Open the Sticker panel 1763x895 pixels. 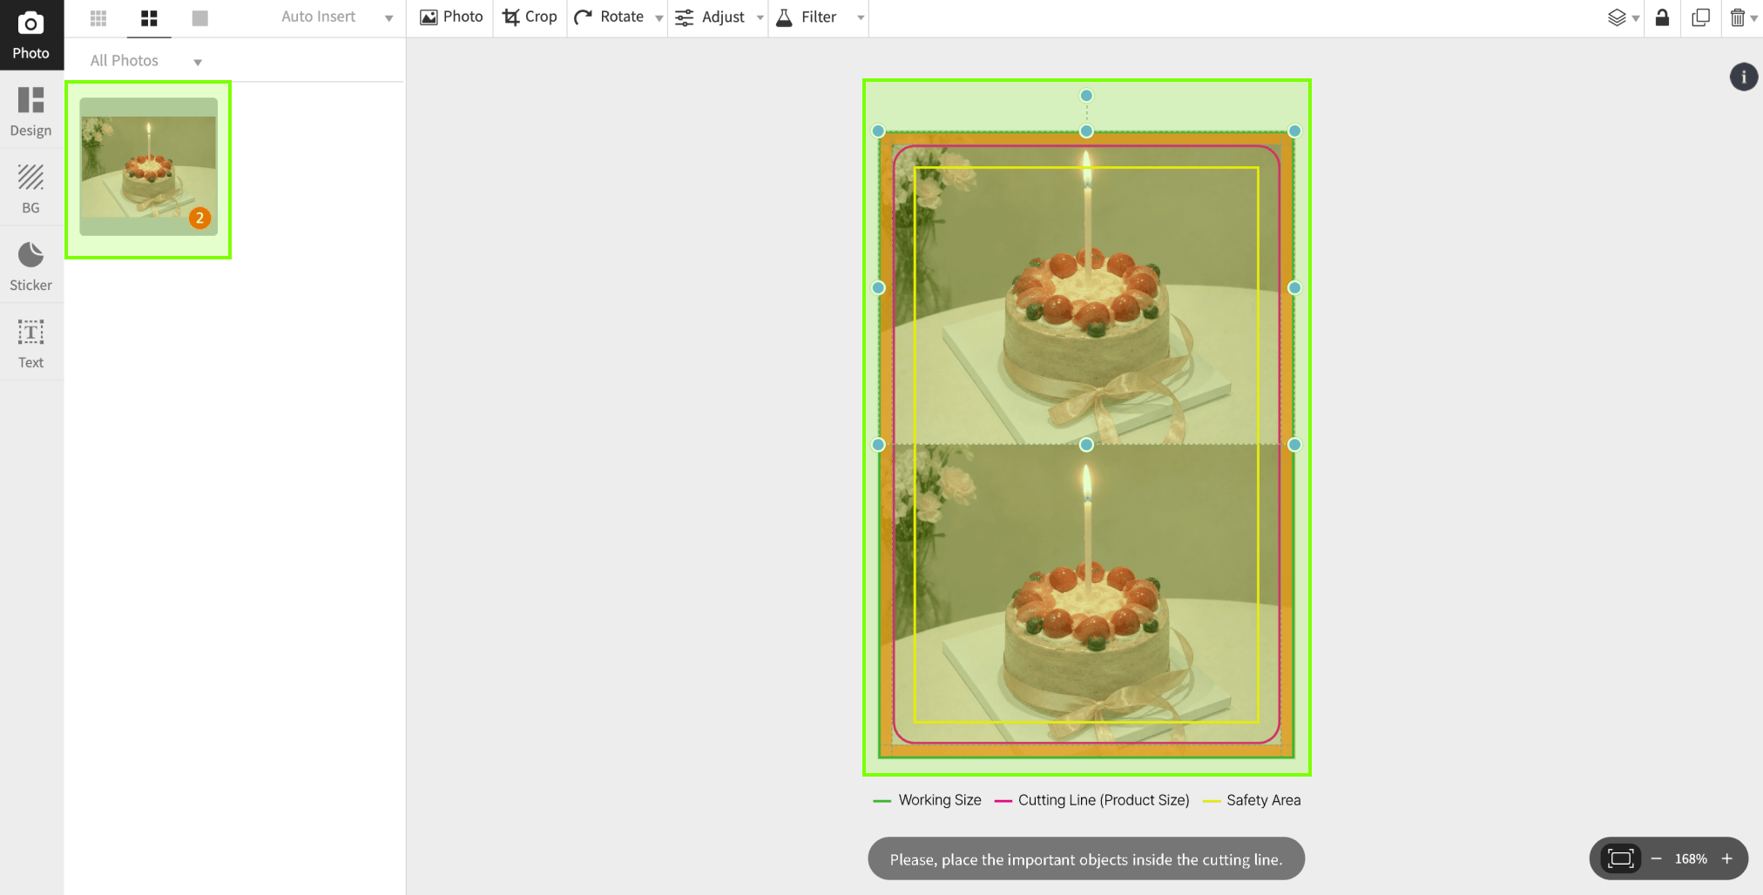click(31, 266)
